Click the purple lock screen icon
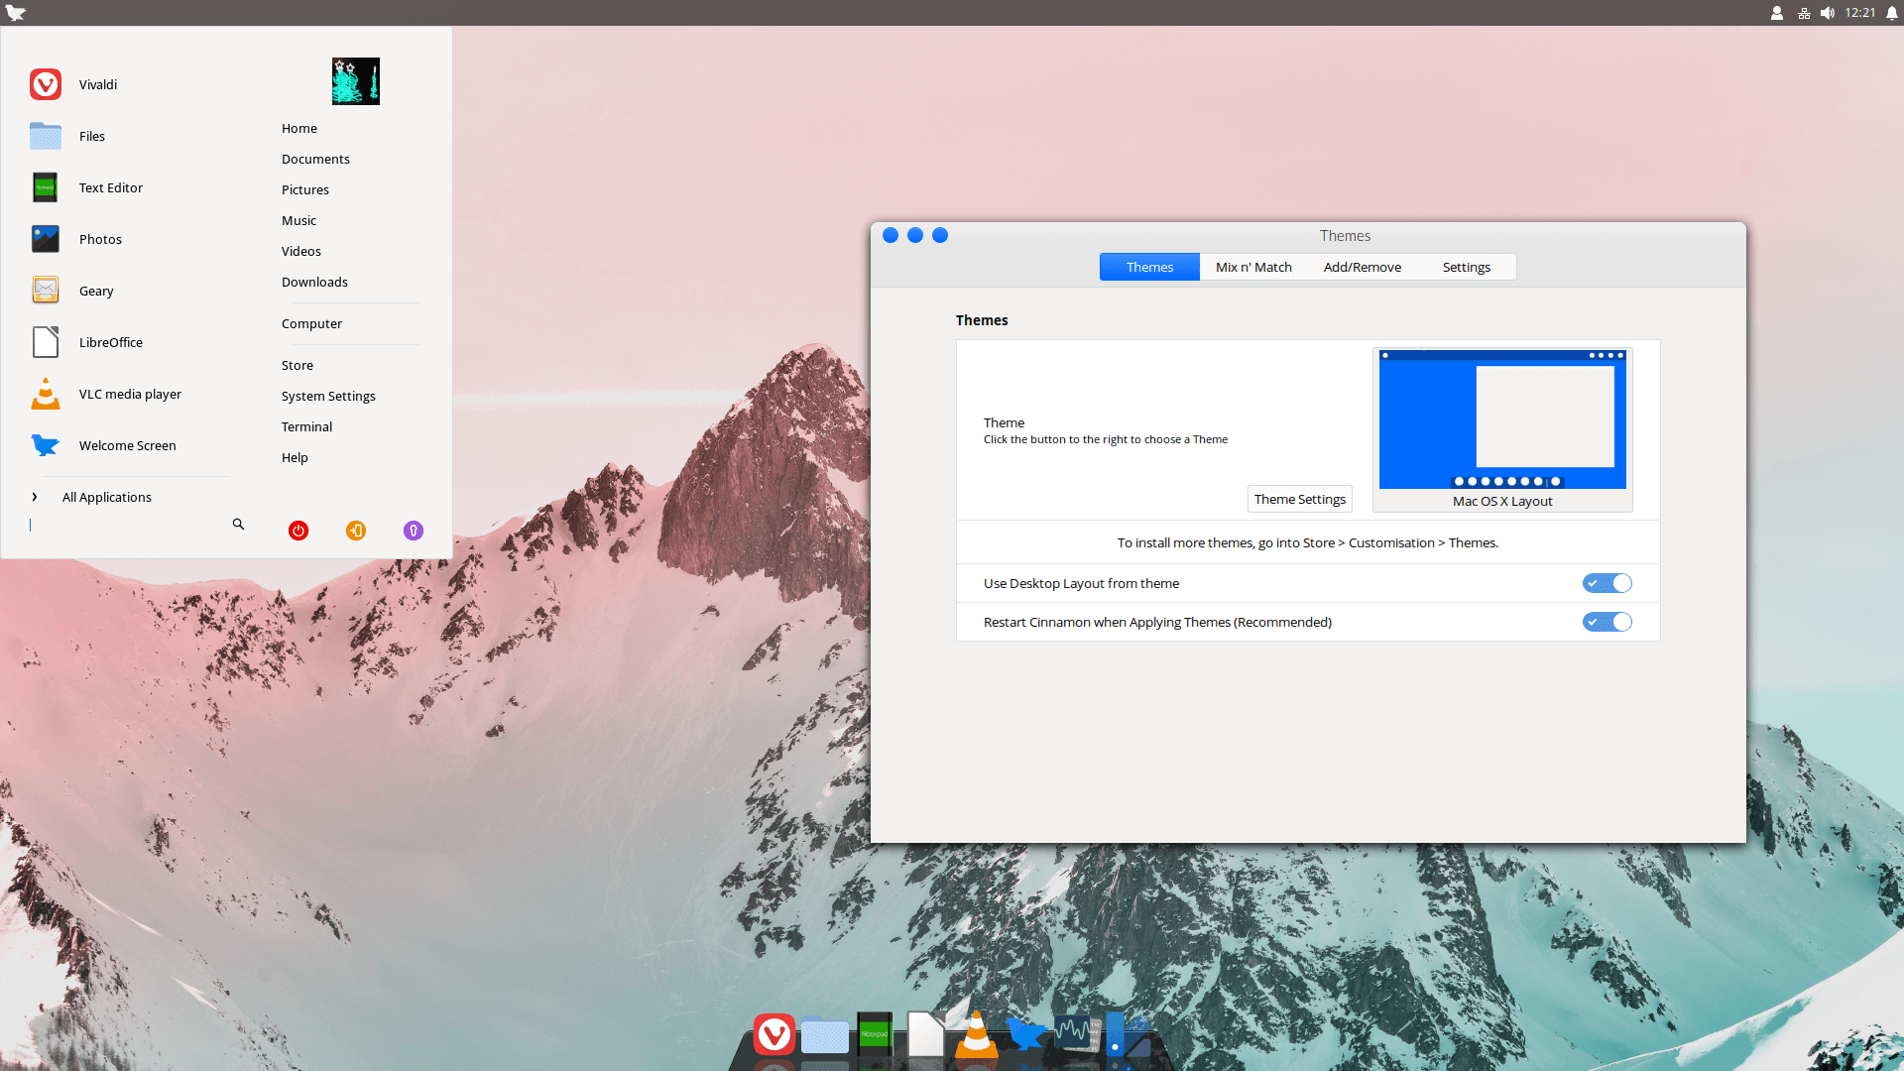This screenshot has width=1904, height=1071. coord(414,531)
